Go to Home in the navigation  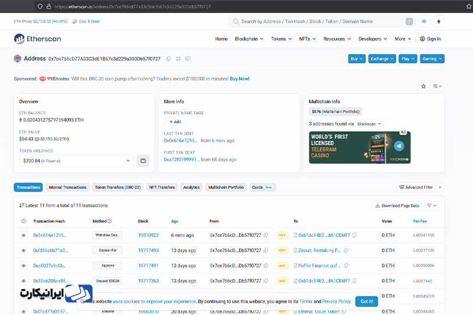click(x=221, y=39)
